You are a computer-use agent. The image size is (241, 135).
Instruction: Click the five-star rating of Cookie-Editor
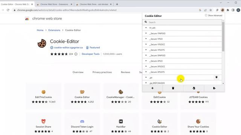tap(59, 54)
